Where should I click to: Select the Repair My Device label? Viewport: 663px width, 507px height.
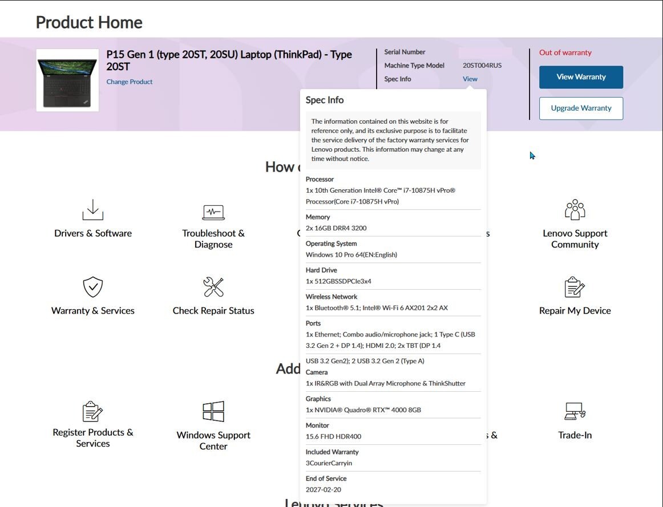pyautogui.click(x=575, y=311)
